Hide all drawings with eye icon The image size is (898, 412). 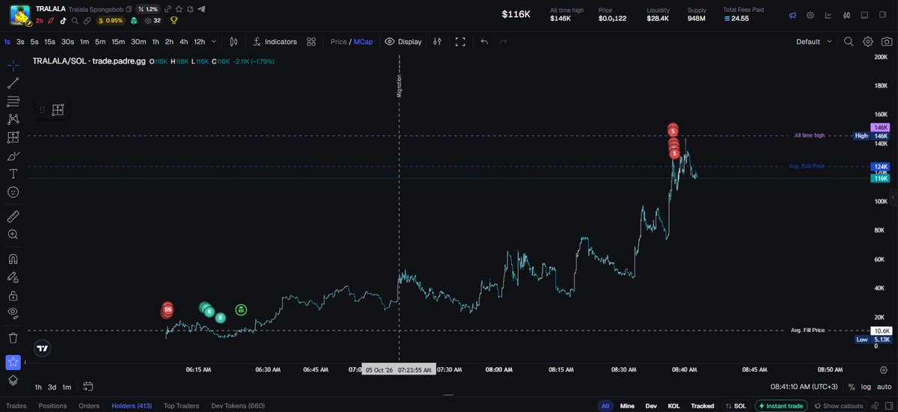coord(13,313)
